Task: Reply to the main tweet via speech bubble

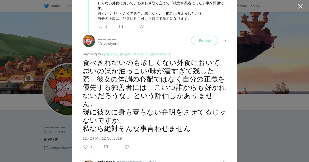Action: (x=86, y=147)
